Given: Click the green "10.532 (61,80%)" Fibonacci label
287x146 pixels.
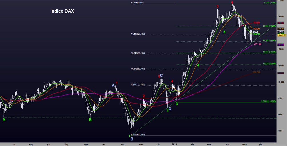Looking at the screenshot, I should (x=270, y=64).
